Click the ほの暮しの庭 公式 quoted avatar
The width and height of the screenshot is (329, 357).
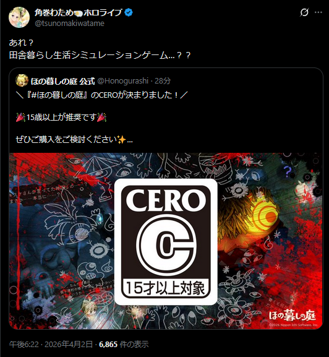(22, 80)
